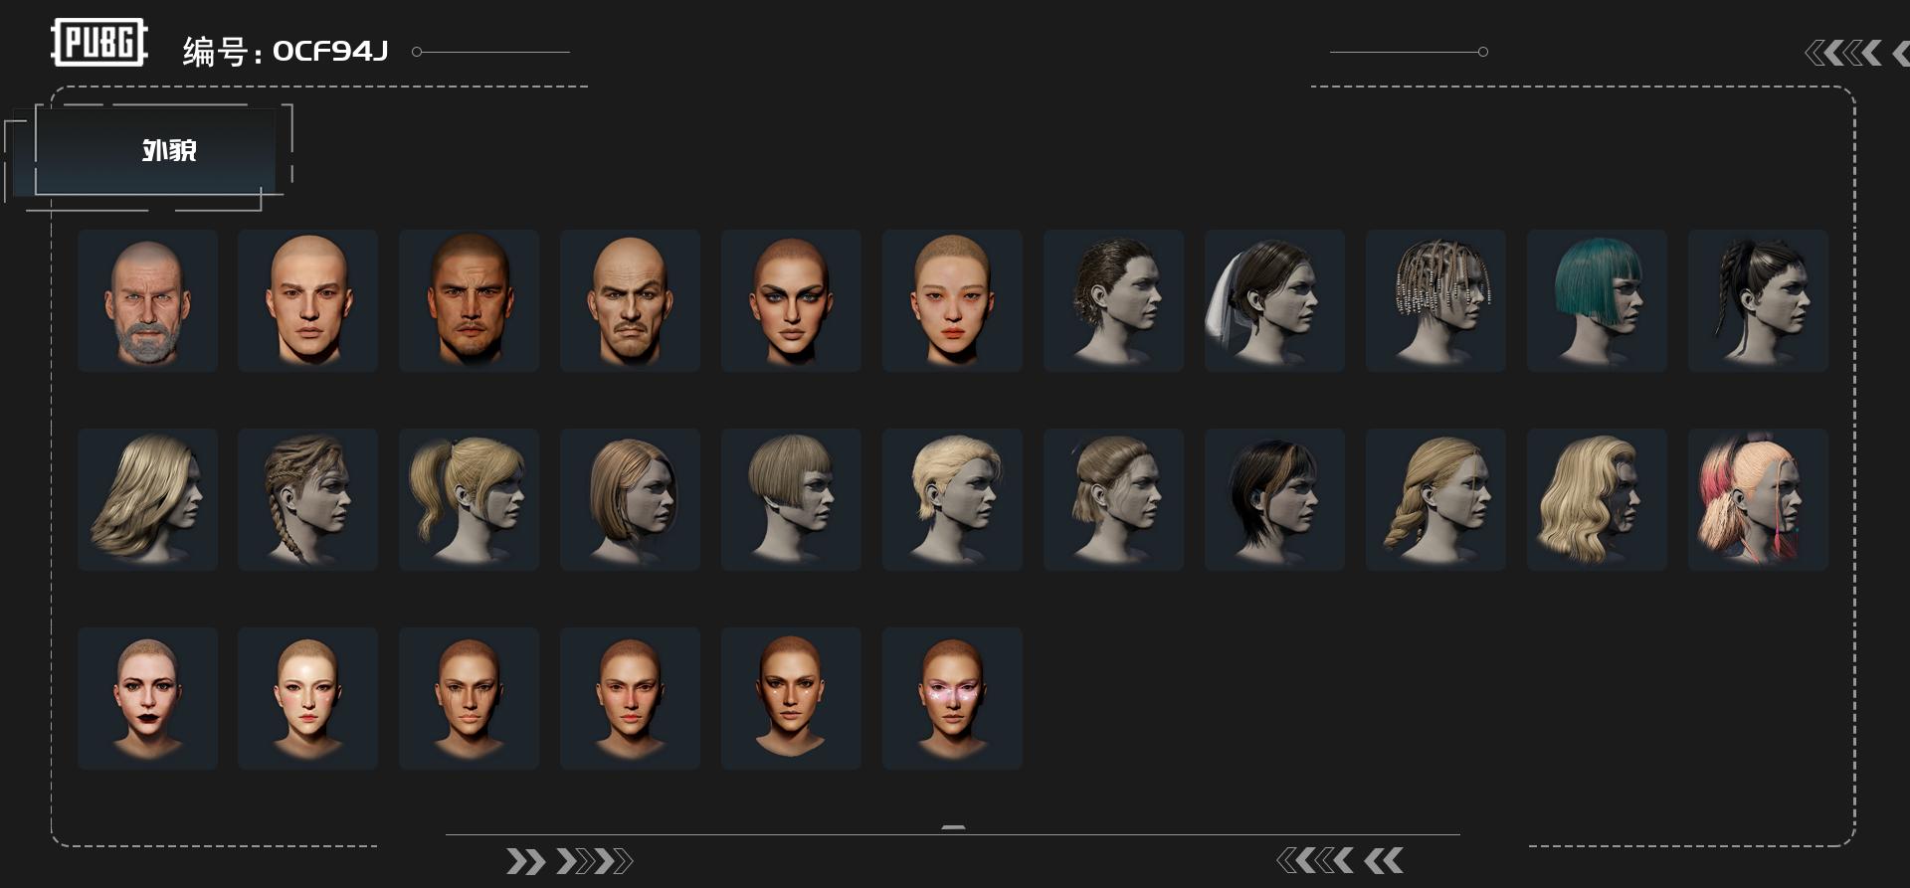Click the bottom-right left-pointing chevron arrows
This screenshot has width=1910, height=888.
tap(1340, 860)
